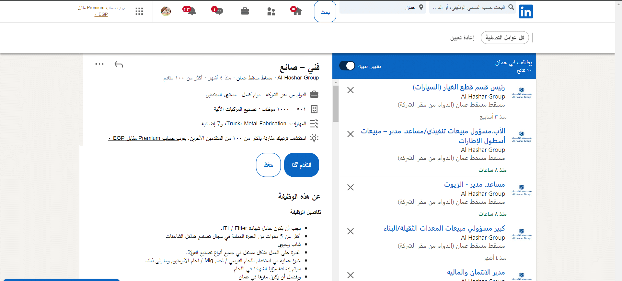The height and width of the screenshot is (281, 622).
Task: Dismiss مسؤول مبيعات تنفيذي job card
Action: [351, 134]
